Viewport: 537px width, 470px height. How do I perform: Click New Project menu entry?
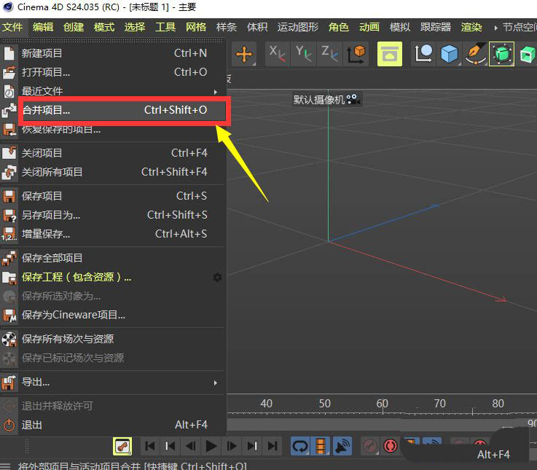113,53
